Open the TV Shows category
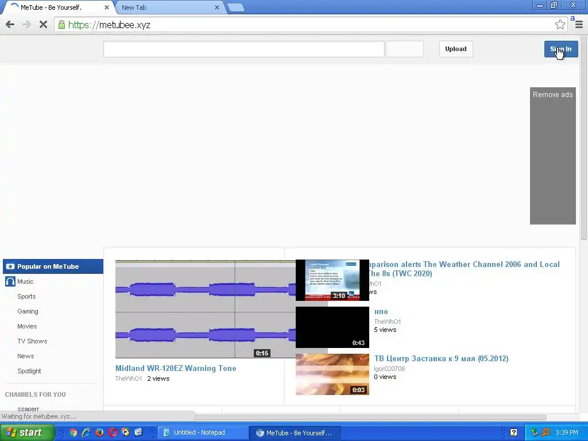The height and width of the screenshot is (441, 588). [x=32, y=341]
